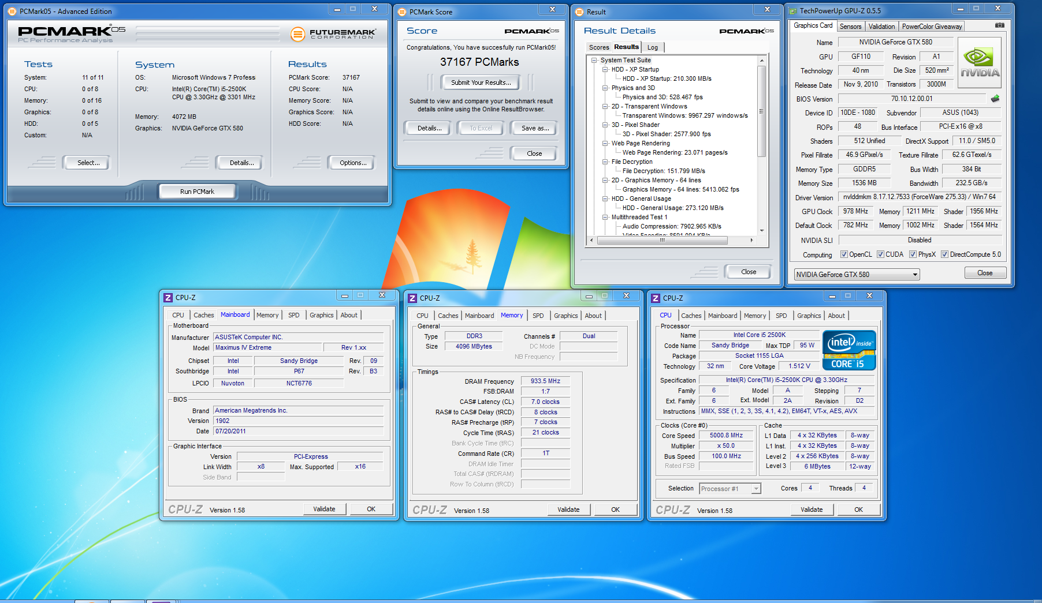The image size is (1042, 603).
Task: Click the BIOS Version field 1902
Action: pyautogui.click(x=298, y=421)
